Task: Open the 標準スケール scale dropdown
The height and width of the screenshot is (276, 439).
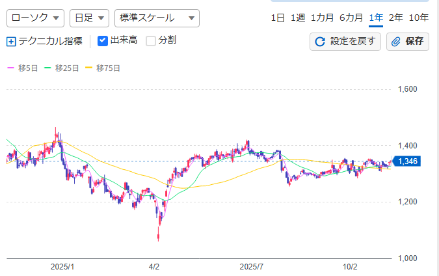Action: 157,18
